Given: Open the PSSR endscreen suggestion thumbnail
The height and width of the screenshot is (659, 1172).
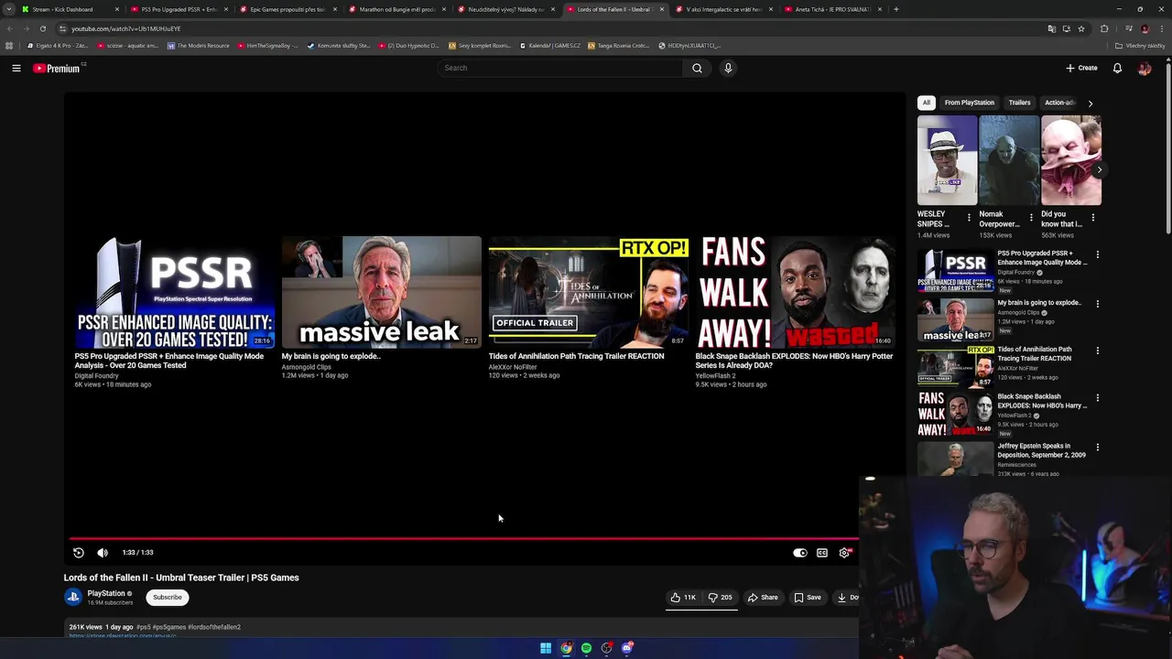Looking at the screenshot, I should [x=174, y=292].
